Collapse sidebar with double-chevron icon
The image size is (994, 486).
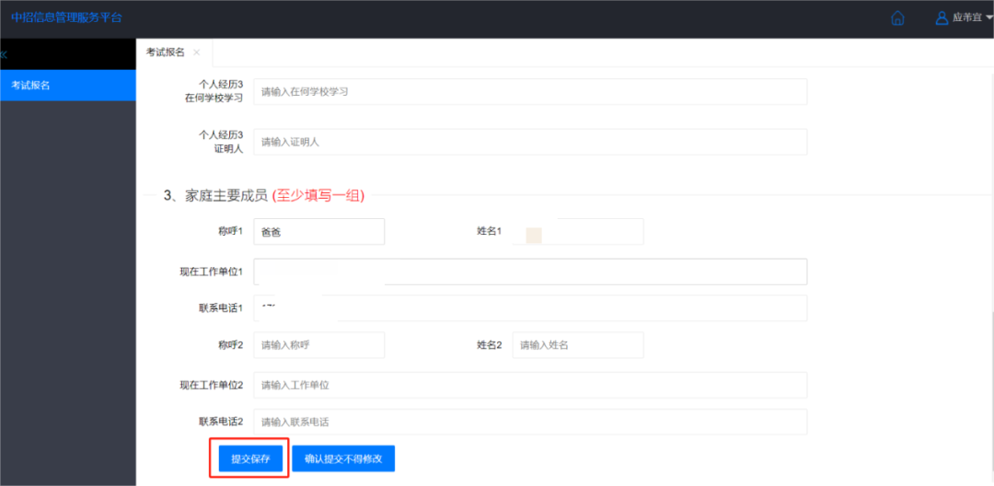click(3, 54)
